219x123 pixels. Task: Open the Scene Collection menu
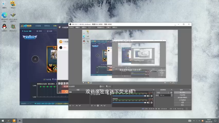(x=101, y=28)
